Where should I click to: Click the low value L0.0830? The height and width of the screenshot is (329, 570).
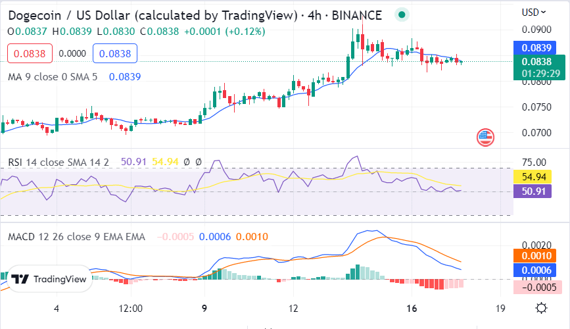tap(116, 32)
